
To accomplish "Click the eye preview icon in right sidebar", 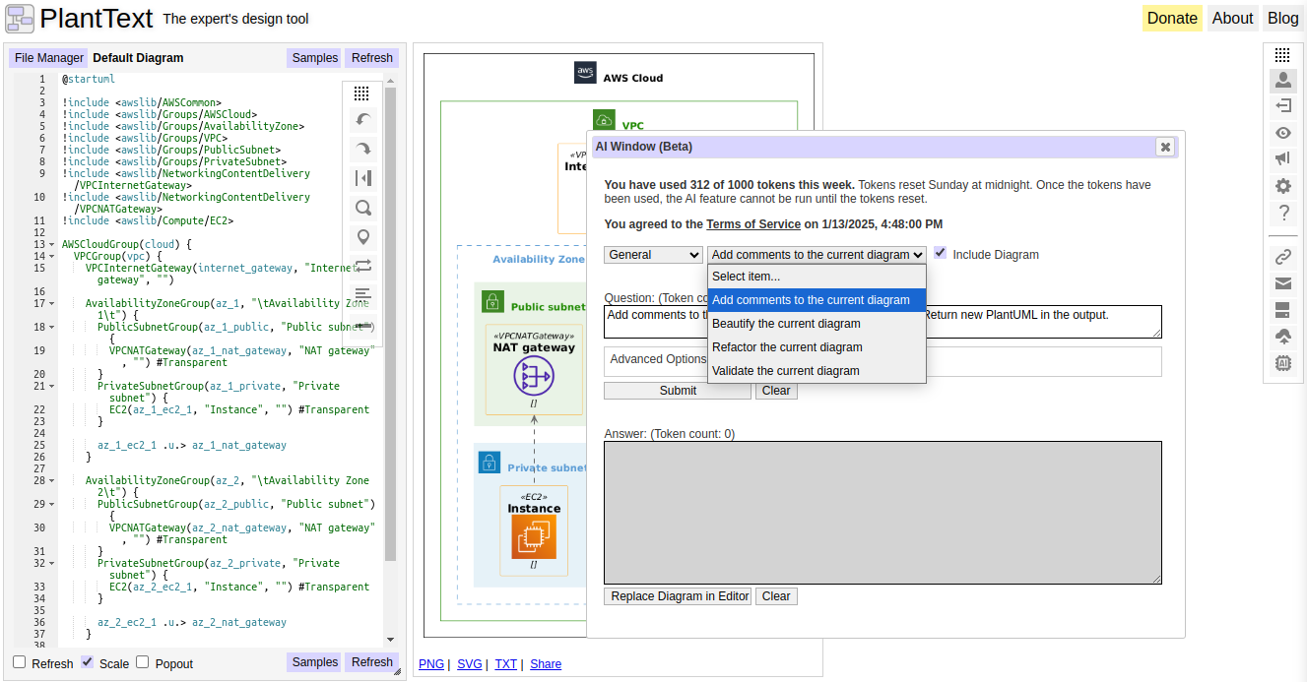I will click(x=1283, y=132).
